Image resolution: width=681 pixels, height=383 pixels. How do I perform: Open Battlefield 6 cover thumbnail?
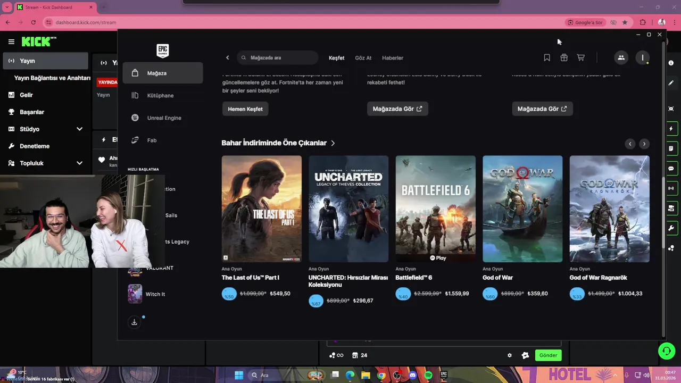(435, 209)
